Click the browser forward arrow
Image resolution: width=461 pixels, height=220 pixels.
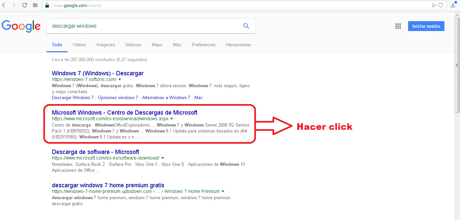[x=14, y=5]
